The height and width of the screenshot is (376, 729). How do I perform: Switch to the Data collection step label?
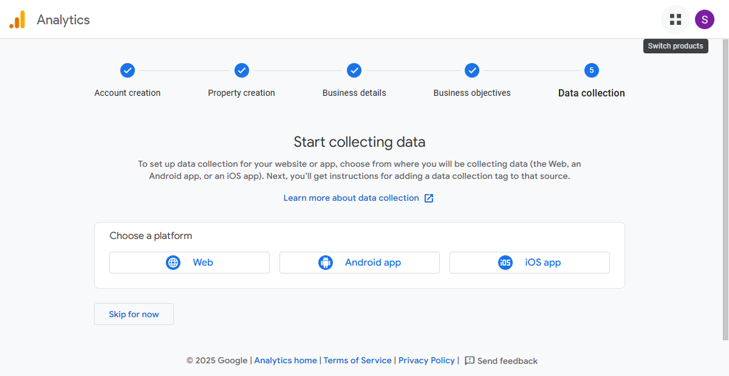coord(591,93)
